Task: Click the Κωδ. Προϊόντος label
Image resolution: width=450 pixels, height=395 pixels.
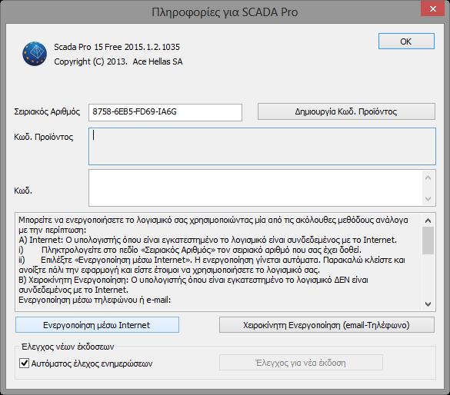Action: point(44,137)
